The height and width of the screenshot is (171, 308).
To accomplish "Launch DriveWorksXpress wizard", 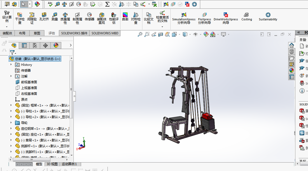I will [226, 18].
